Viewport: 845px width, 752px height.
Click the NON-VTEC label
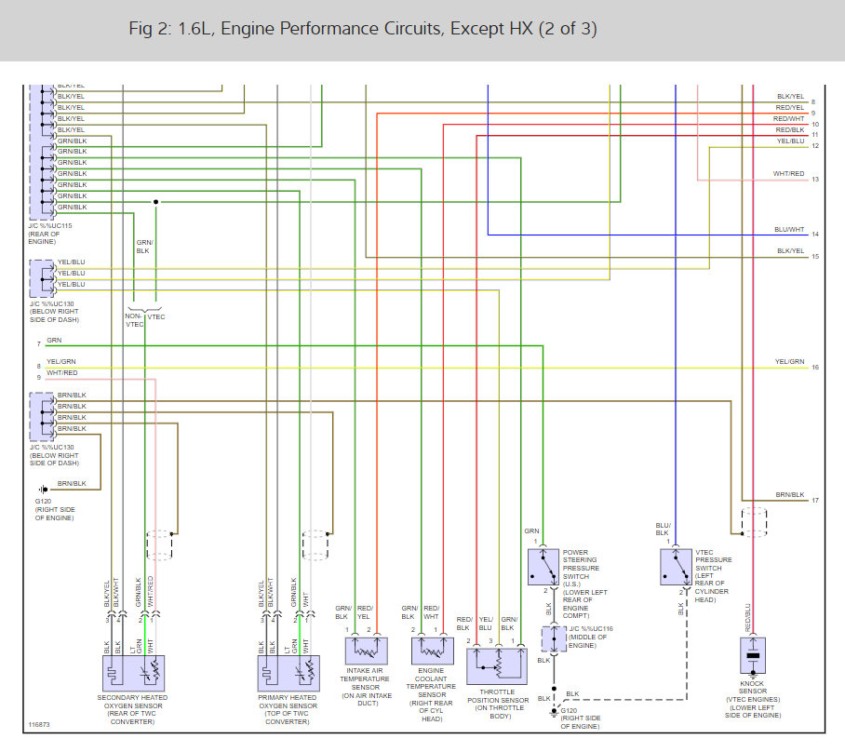click(x=134, y=320)
